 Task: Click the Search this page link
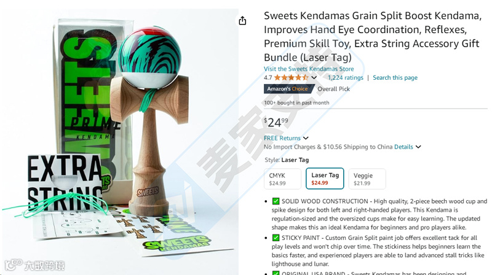pos(395,78)
